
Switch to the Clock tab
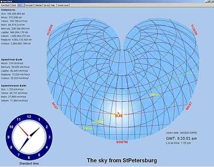click(x=13, y=5)
